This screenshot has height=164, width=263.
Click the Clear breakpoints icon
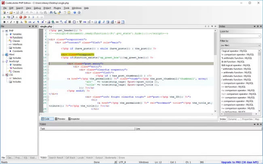point(25,17)
